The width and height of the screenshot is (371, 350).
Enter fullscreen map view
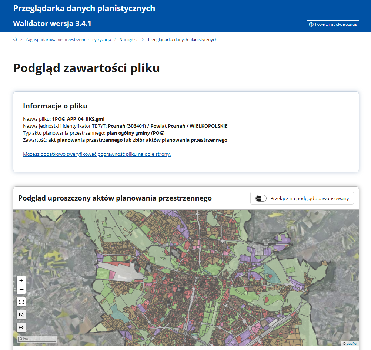coord(21,302)
